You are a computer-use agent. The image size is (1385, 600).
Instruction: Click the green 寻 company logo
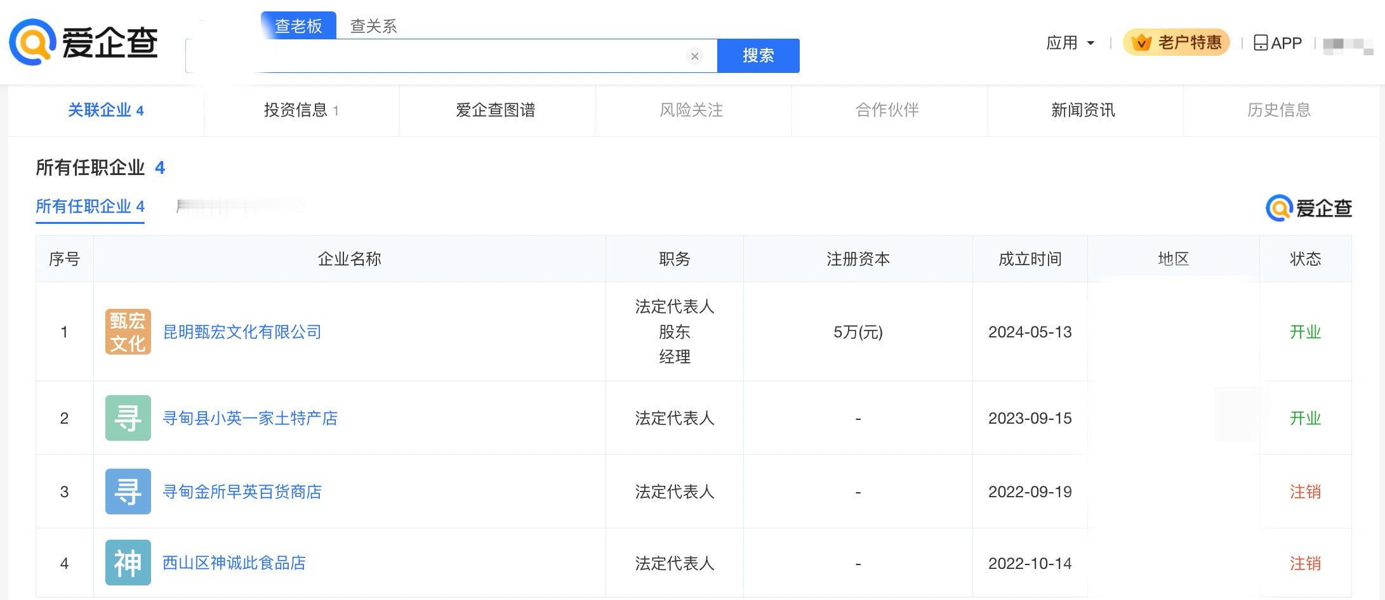pyautogui.click(x=128, y=418)
